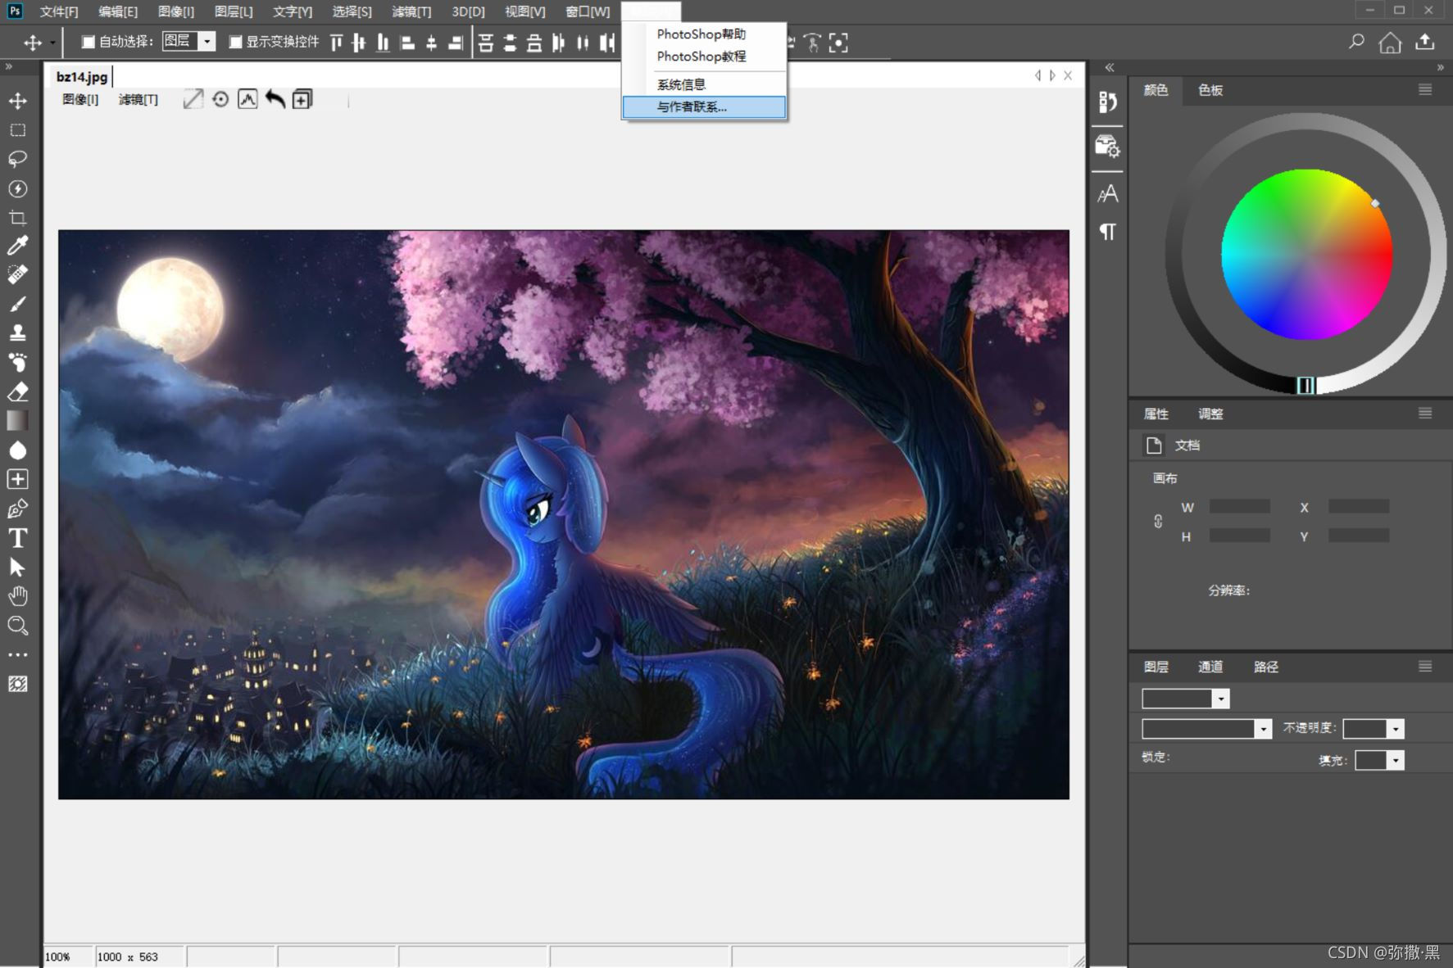Image resolution: width=1453 pixels, height=968 pixels.
Task: Select the bz14.jpg document tab
Action: [x=81, y=76]
